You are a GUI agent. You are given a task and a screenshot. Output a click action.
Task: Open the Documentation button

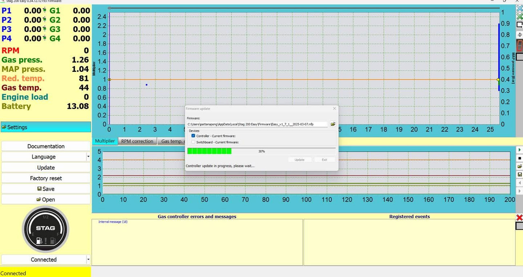click(46, 146)
